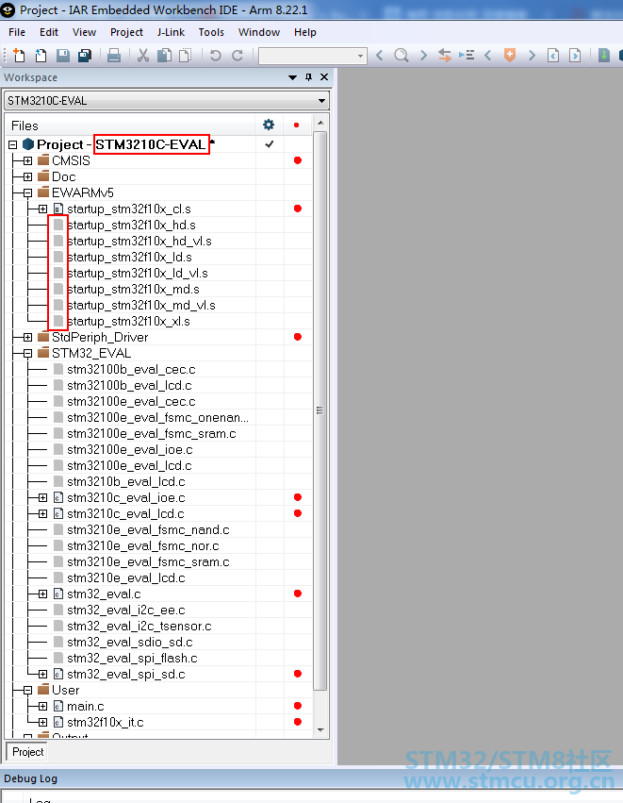Collapse the EWARMv5 folder
The image size is (623, 803).
pos(27,193)
